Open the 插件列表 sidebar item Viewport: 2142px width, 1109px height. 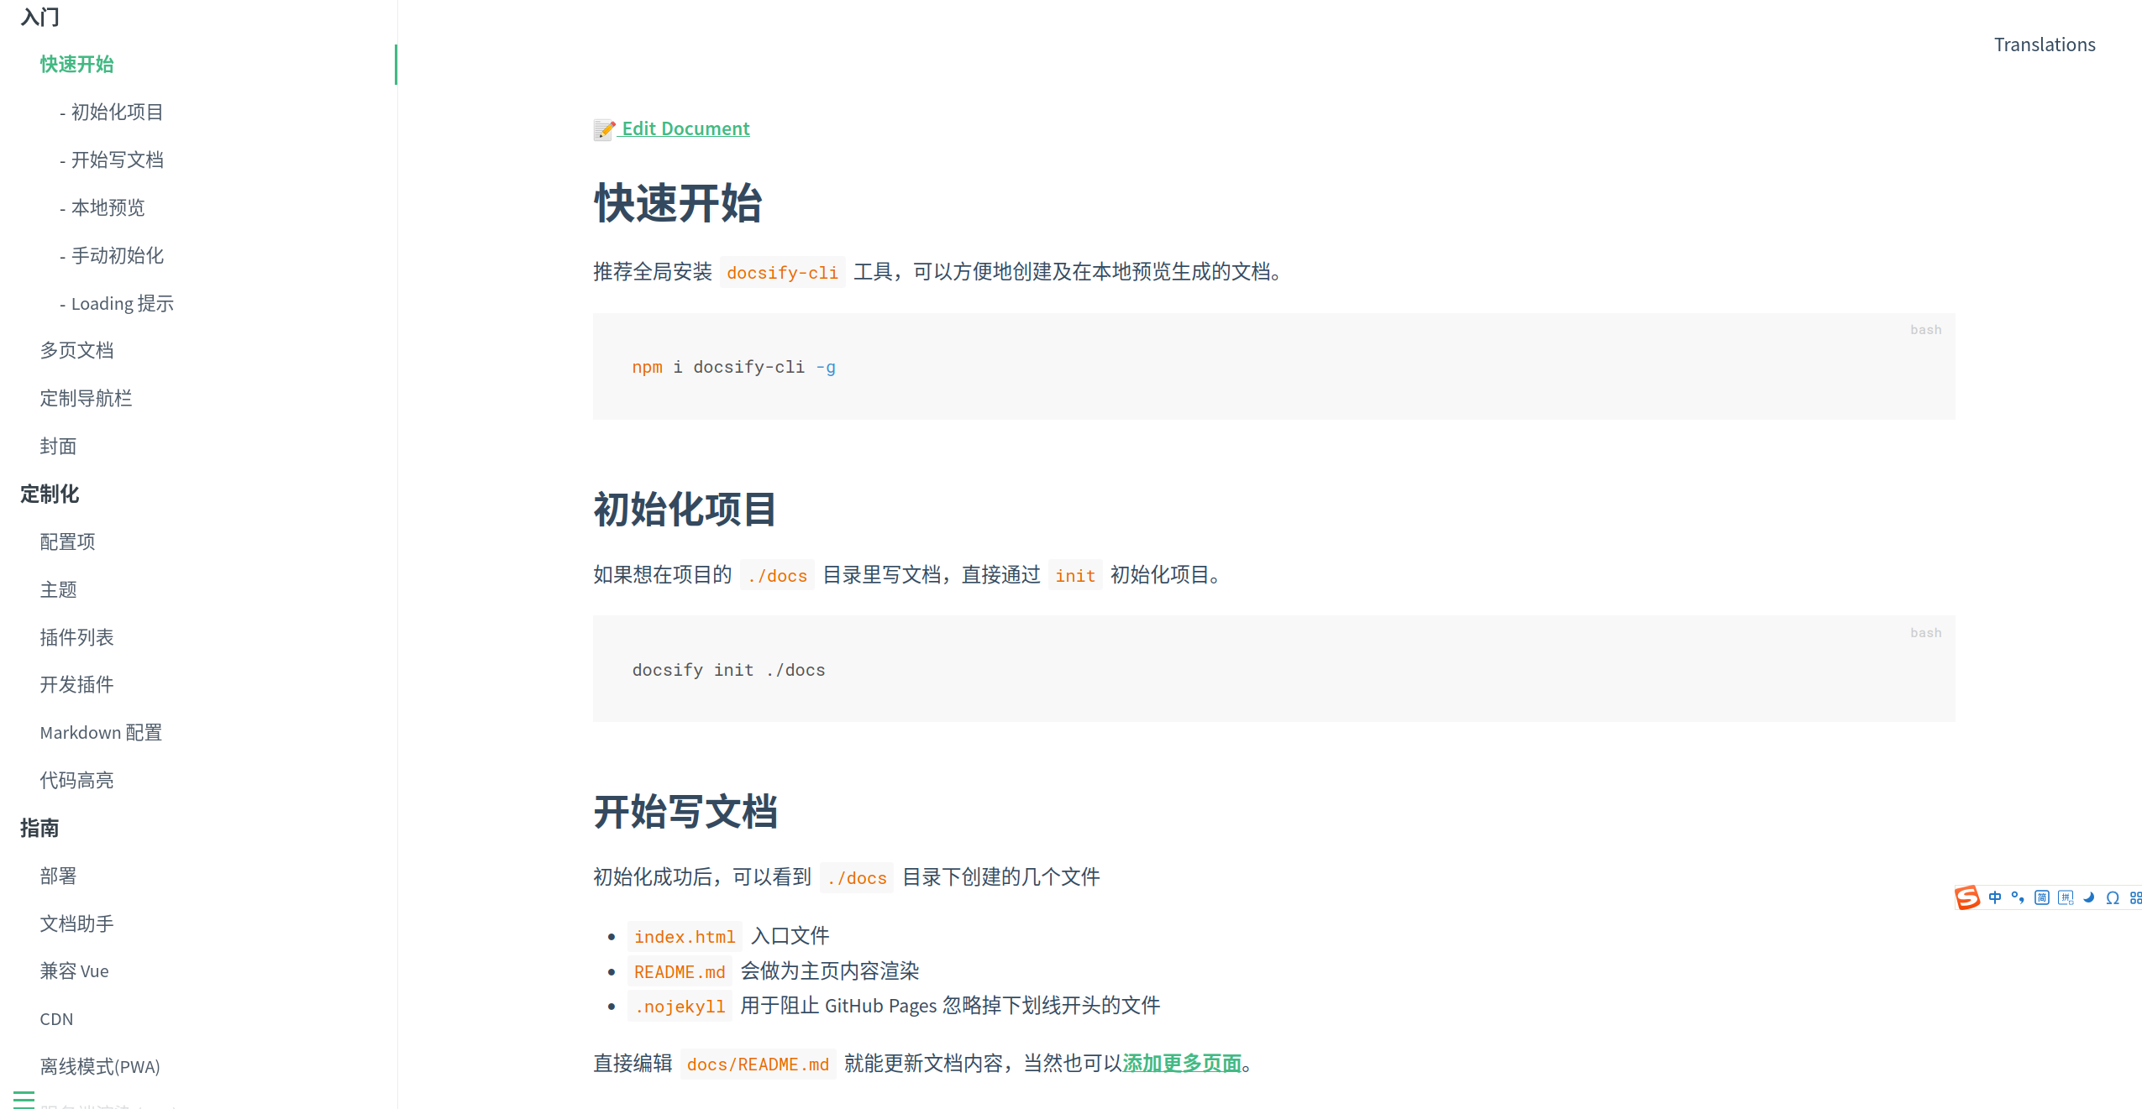(x=76, y=637)
